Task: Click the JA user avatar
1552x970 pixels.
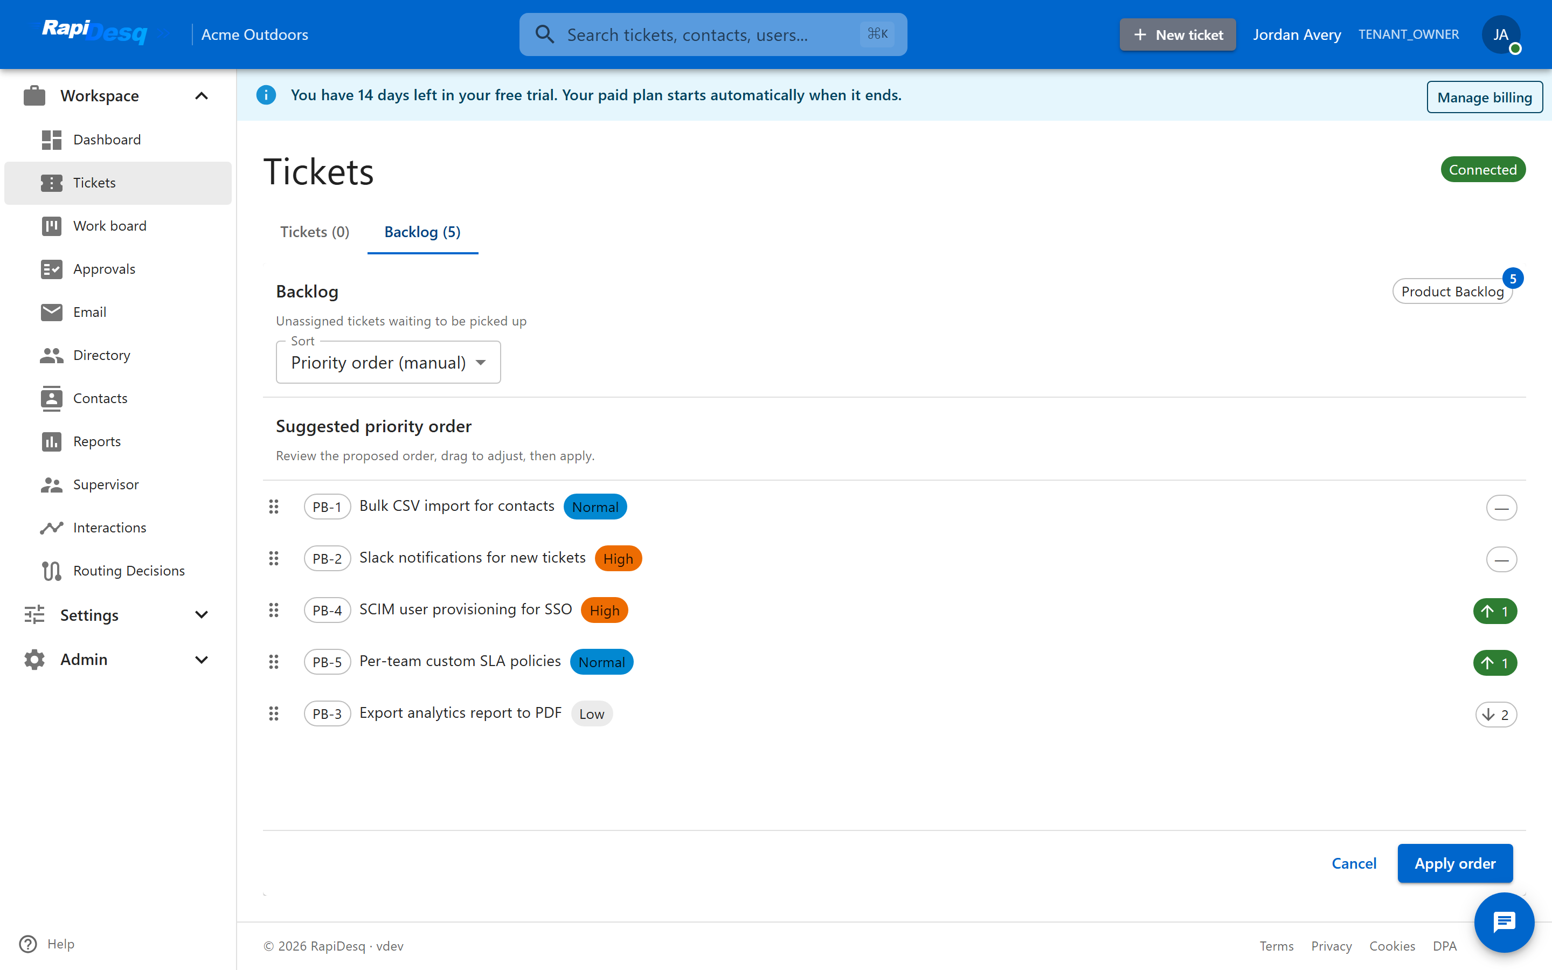Action: 1501,34
